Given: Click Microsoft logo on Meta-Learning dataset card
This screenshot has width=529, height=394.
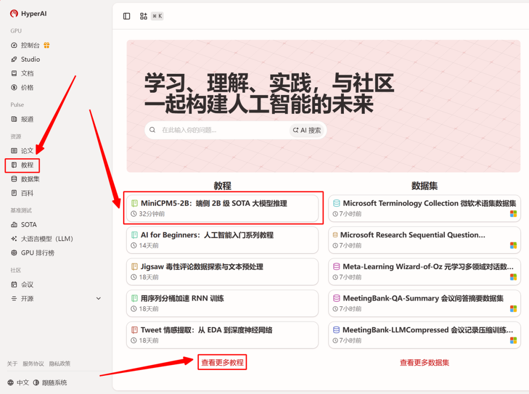Looking at the screenshot, I should pyautogui.click(x=513, y=277).
